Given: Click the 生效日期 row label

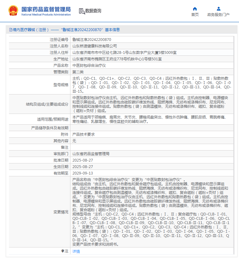Looking at the screenshot, I should [x=61, y=167].
